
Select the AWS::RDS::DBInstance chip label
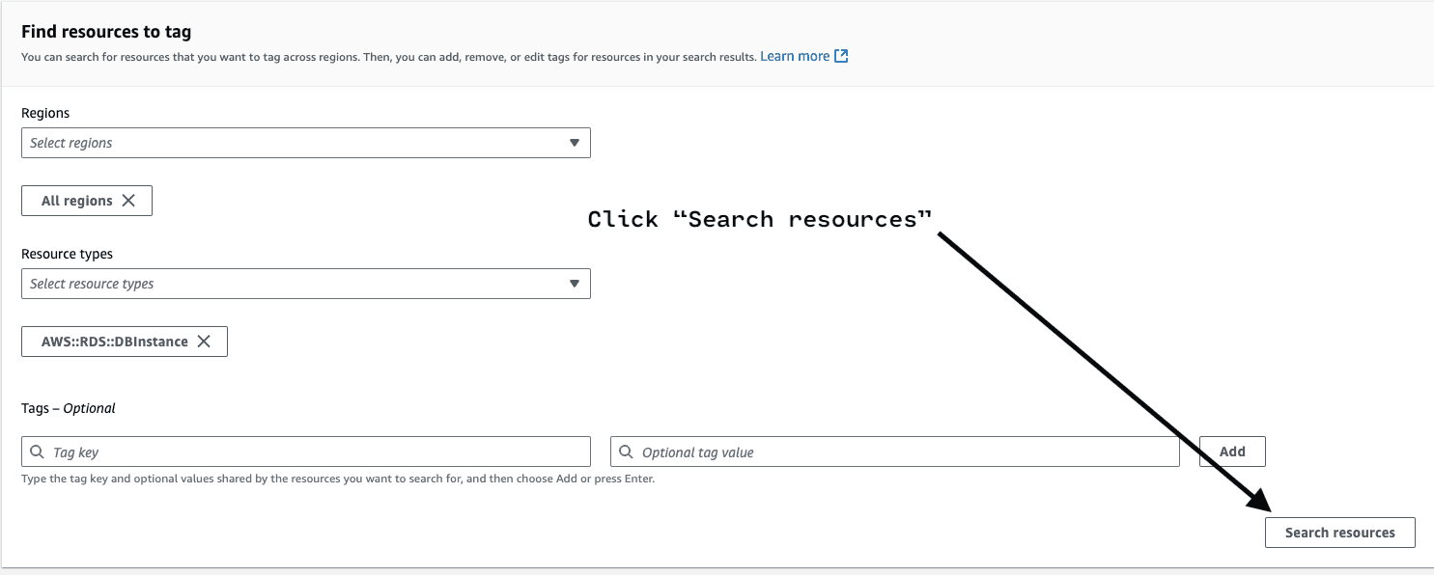tap(114, 342)
